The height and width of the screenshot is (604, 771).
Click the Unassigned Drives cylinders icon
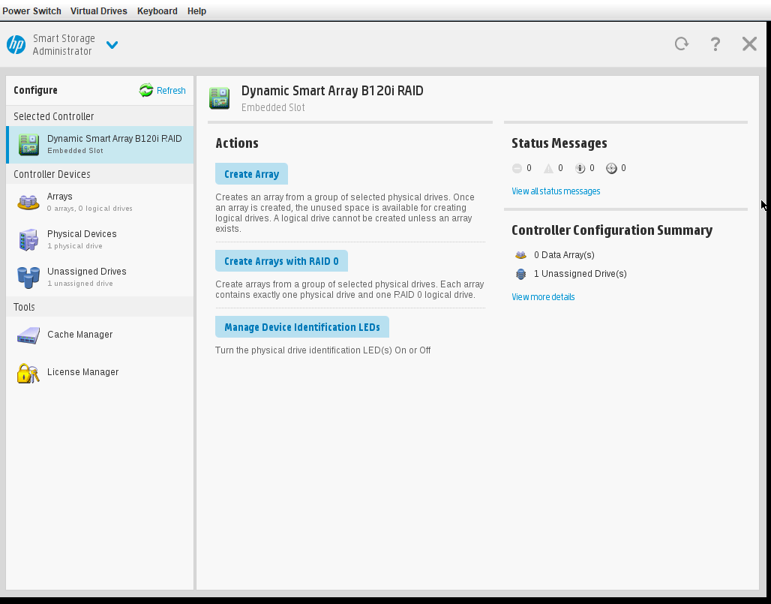(28, 278)
